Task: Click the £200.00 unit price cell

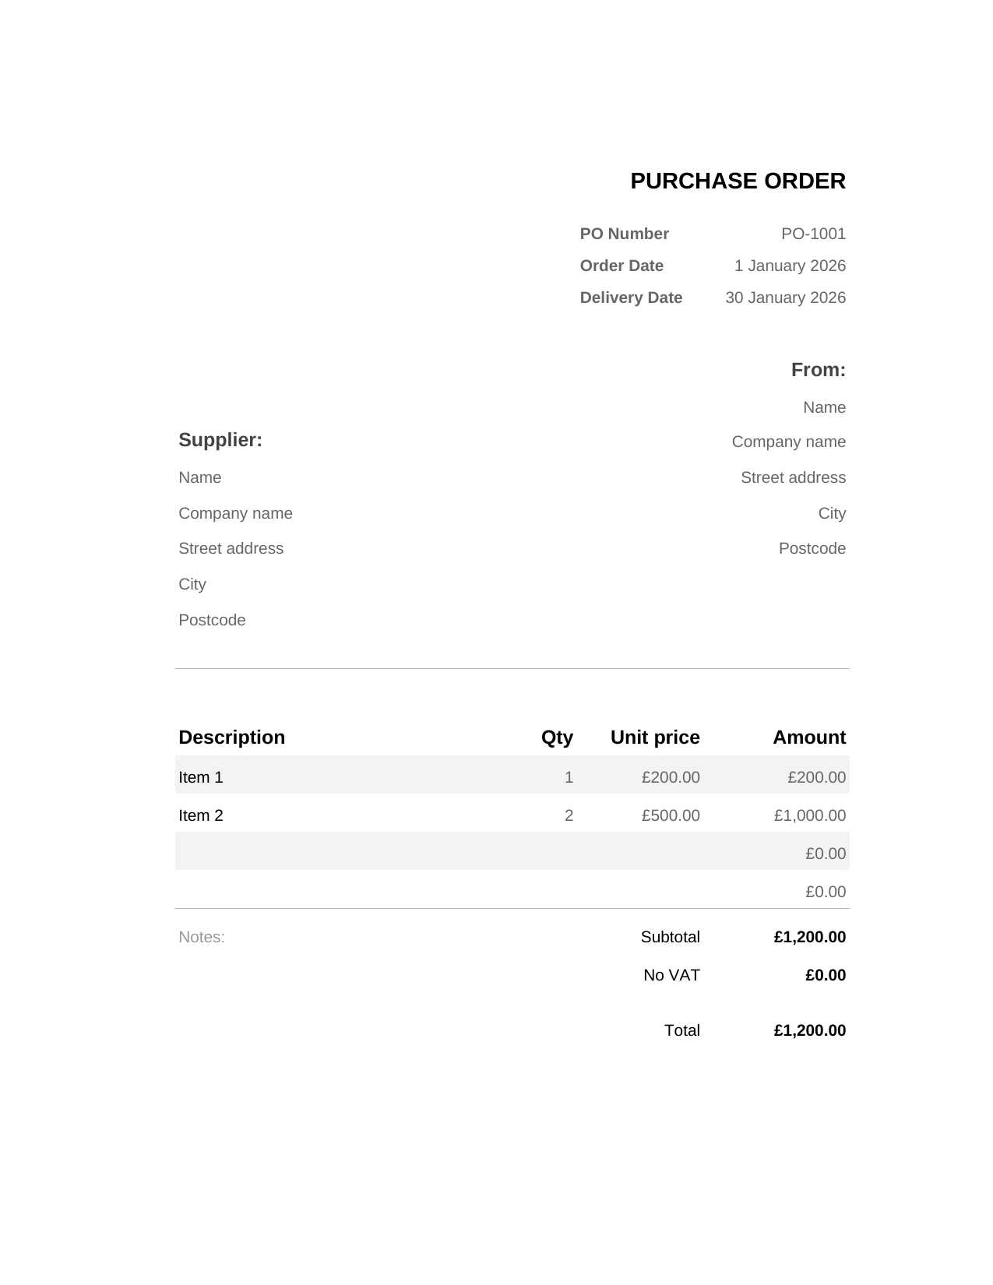Action: point(671,777)
